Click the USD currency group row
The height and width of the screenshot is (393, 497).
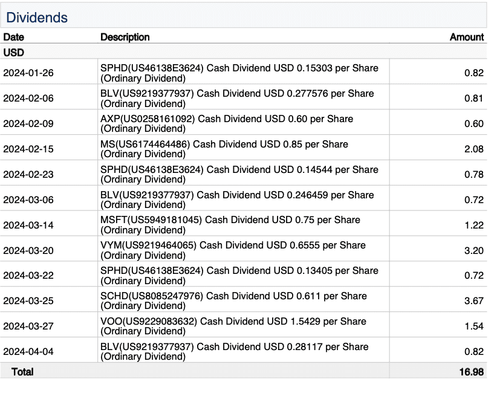[244, 52]
